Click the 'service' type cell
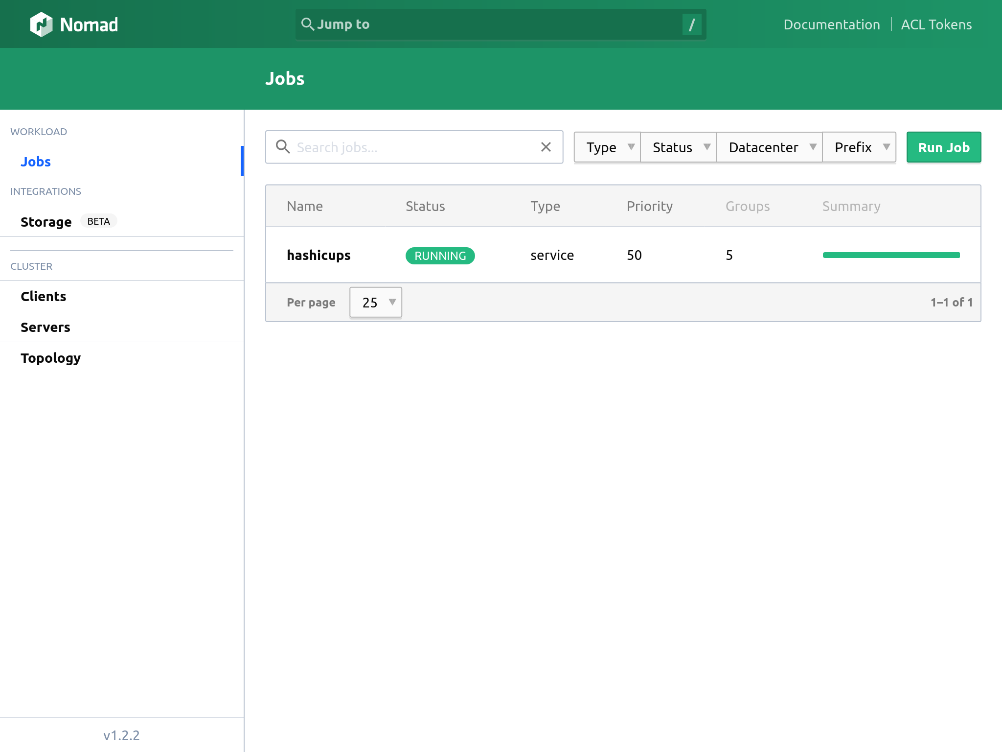The height and width of the screenshot is (752, 1002). [552, 255]
